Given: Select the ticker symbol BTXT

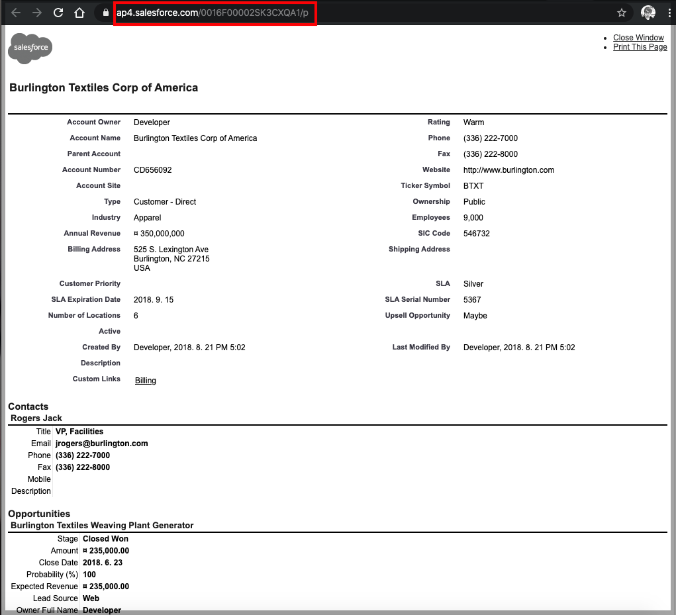Looking at the screenshot, I should coord(473,186).
